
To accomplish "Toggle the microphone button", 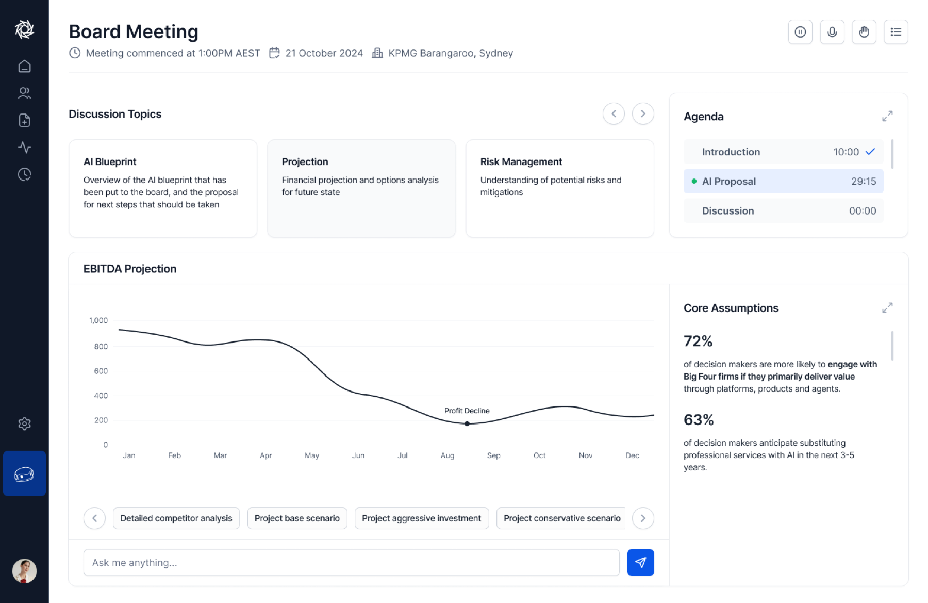I will (832, 32).
